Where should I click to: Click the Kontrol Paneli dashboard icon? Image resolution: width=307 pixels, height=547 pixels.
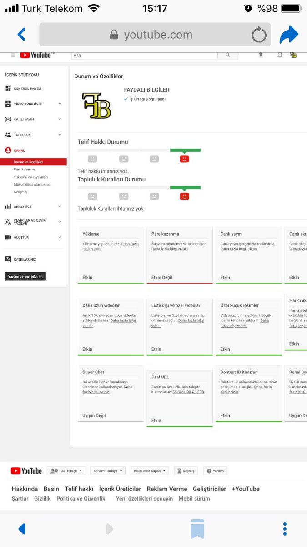[8, 88]
